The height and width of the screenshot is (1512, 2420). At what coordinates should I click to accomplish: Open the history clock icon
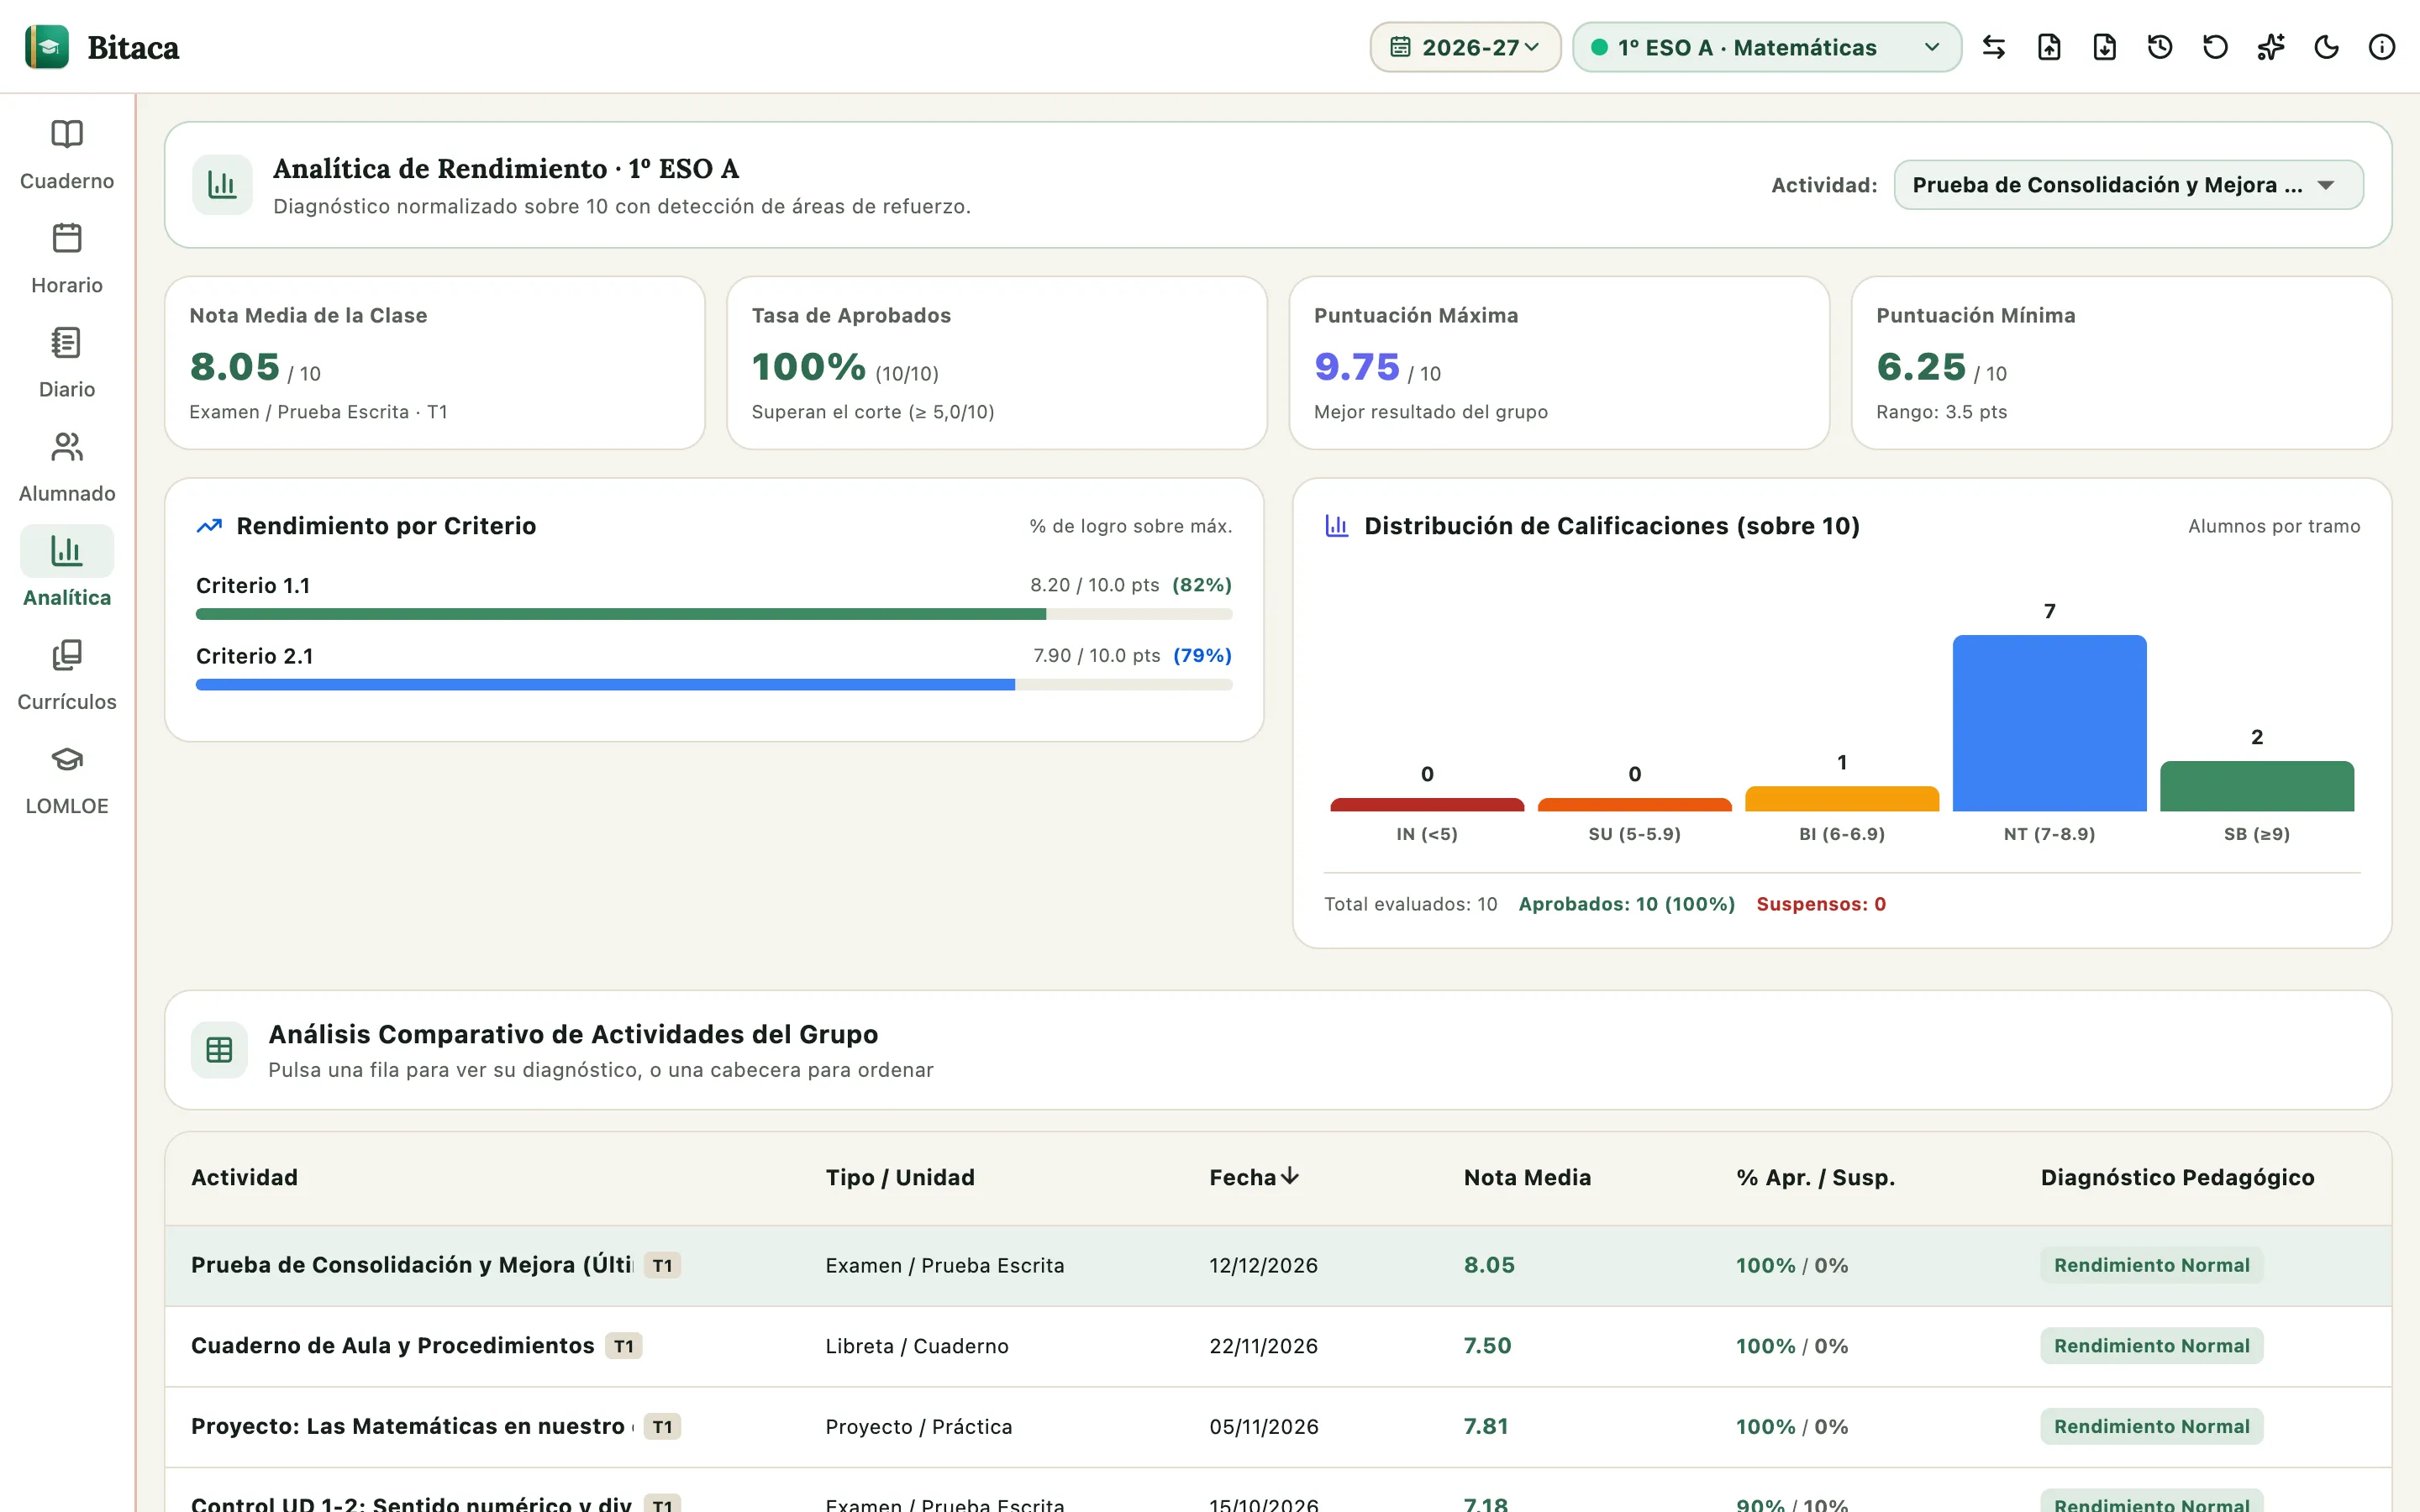[2160, 47]
